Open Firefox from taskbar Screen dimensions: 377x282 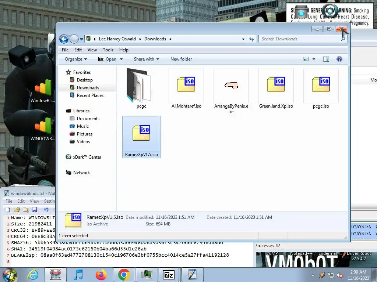pyautogui.click(x=101, y=275)
